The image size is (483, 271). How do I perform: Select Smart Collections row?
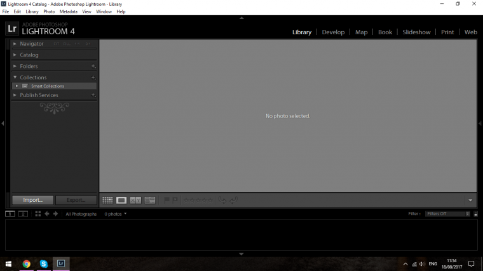54,86
